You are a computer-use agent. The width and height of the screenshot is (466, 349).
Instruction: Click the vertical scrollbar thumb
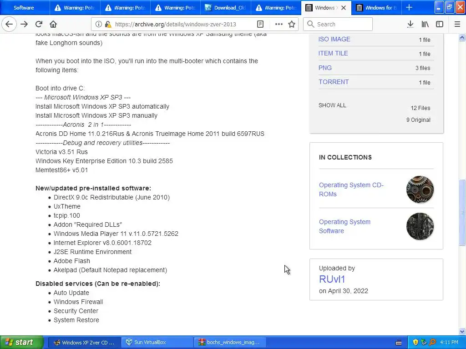pos(462,212)
